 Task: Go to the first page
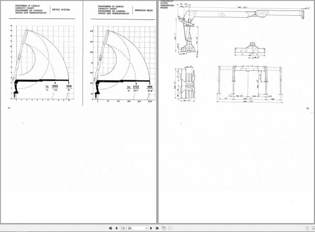(x=110, y=228)
